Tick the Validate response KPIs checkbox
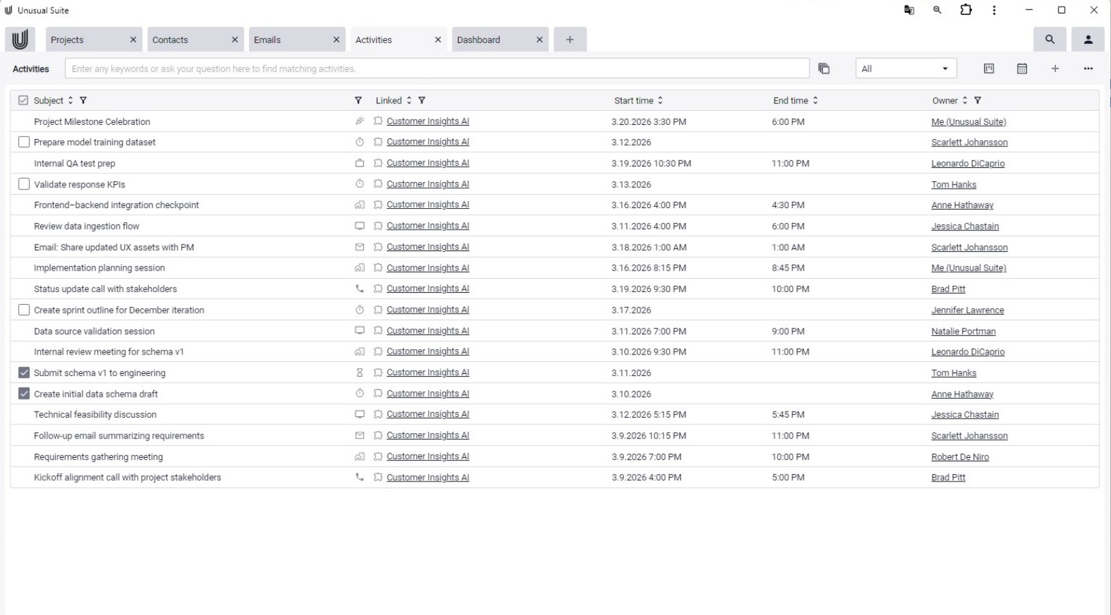 point(24,184)
